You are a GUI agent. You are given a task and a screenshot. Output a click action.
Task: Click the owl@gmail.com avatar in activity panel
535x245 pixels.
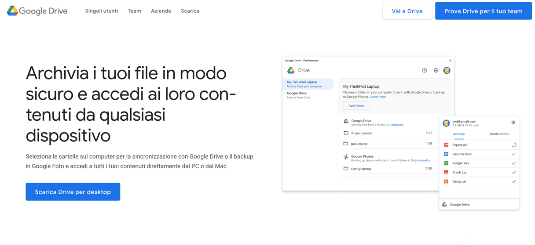(x=446, y=123)
